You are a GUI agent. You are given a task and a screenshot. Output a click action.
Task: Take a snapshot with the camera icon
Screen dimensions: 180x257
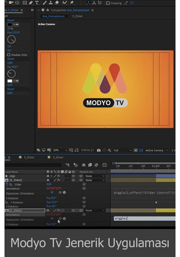[99, 150]
